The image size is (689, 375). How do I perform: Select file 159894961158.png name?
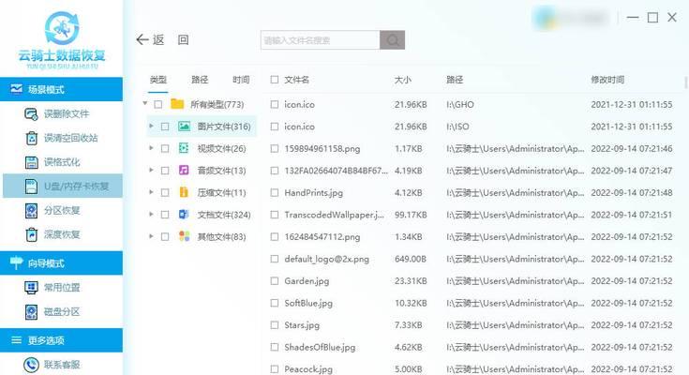(x=322, y=148)
